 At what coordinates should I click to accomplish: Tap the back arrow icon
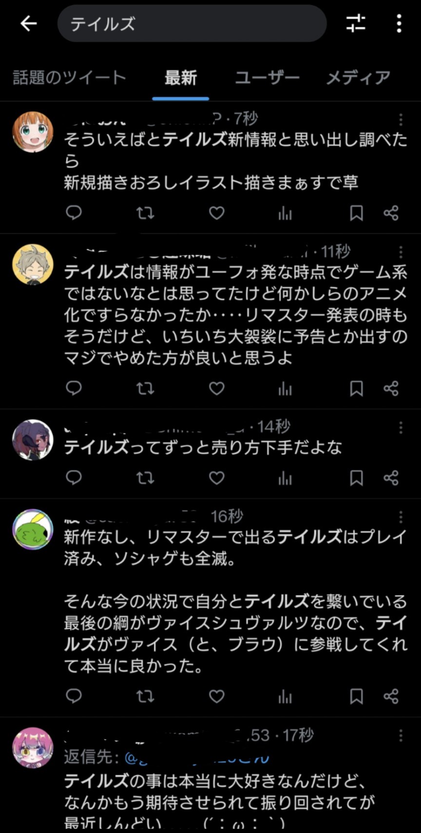(29, 23)
